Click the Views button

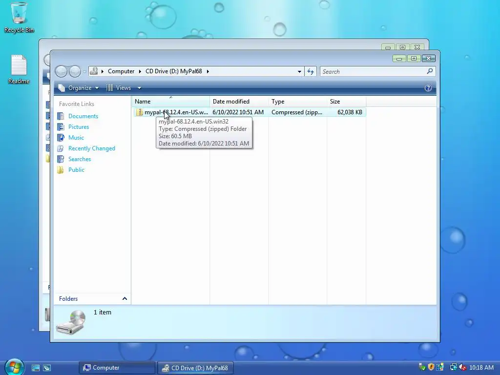pyautogui.click(x=119, y=88)
